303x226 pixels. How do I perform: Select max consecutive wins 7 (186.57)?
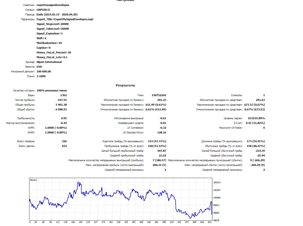pos(159,160)
